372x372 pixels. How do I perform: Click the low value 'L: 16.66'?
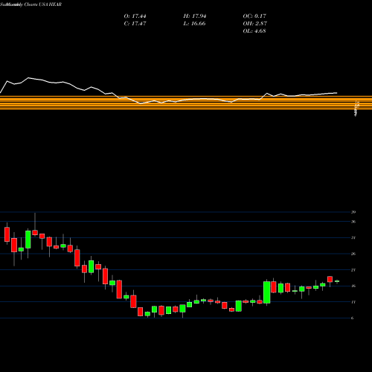[194, 24]
